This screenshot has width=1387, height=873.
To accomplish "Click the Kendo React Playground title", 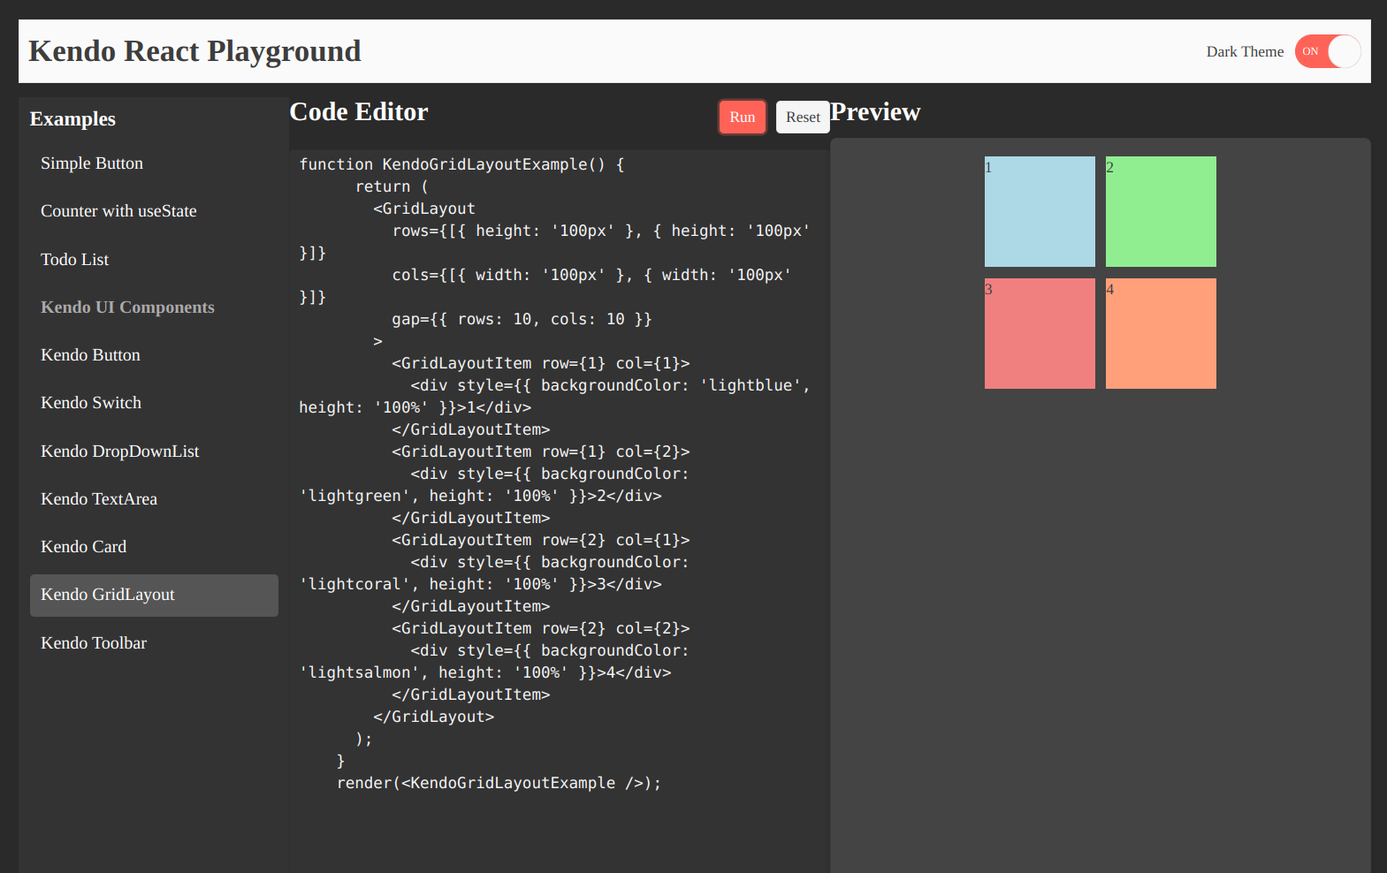I will (194, 51).
